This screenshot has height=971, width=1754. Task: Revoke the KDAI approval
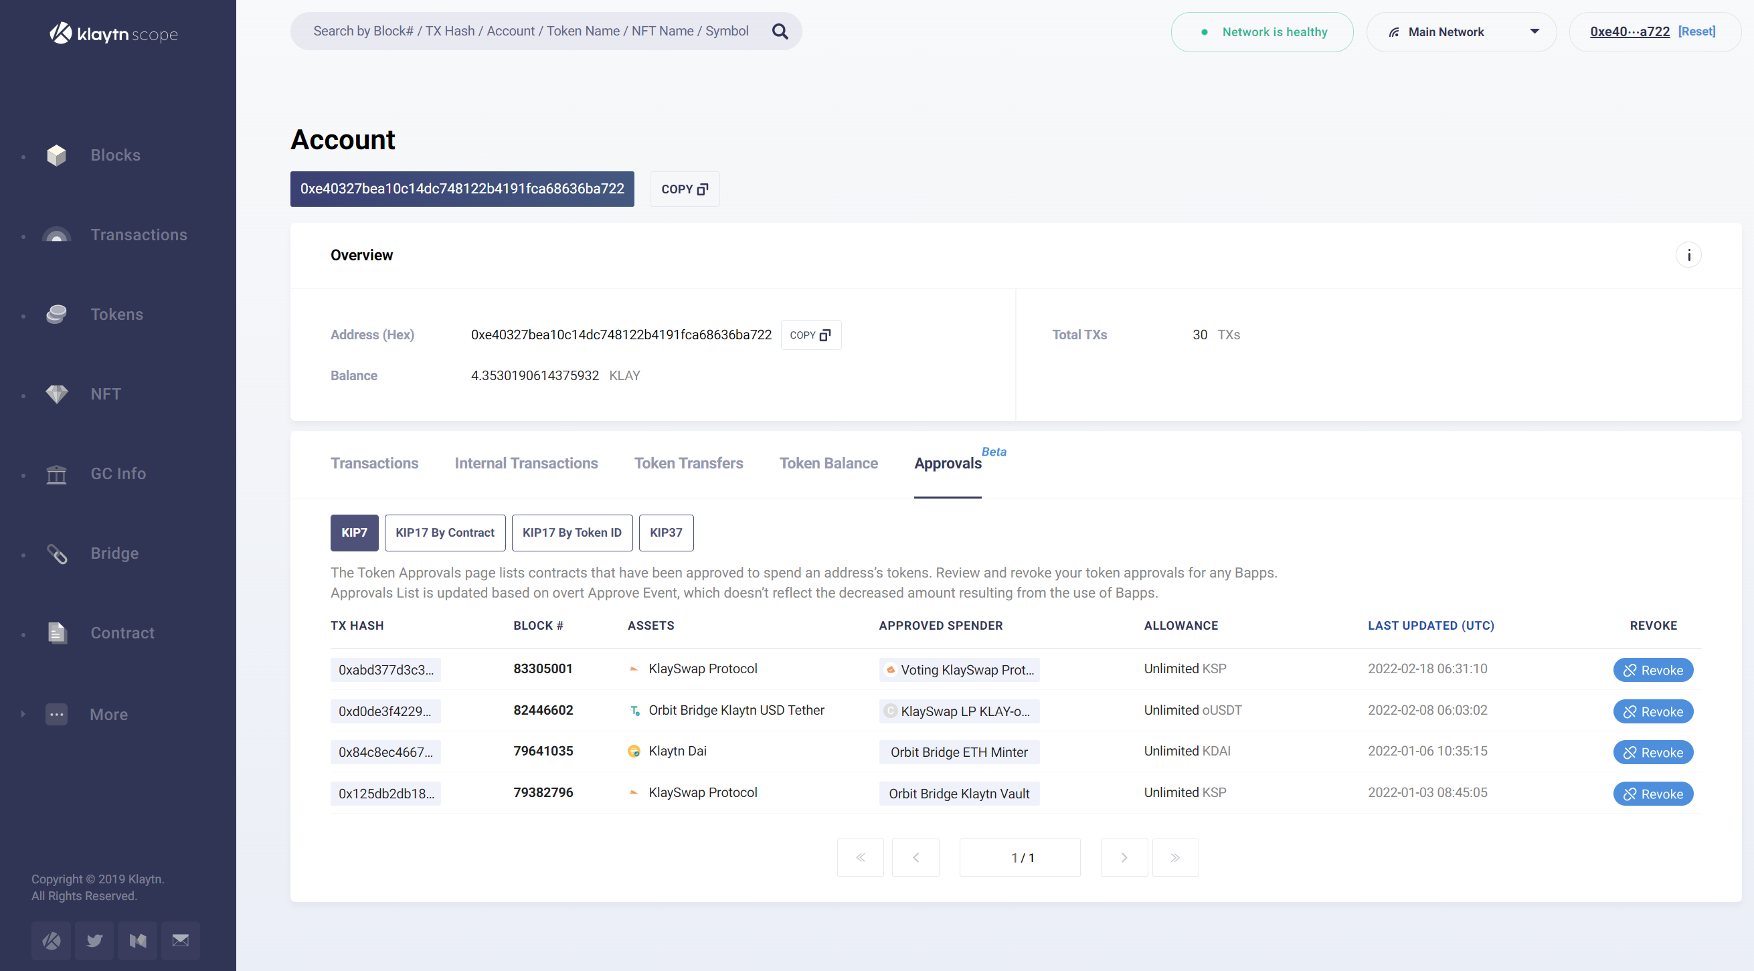pyautogui.click(x=1652, y=752)
